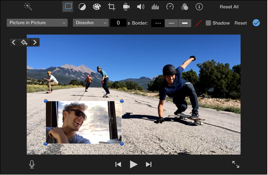Click the dissolve duration input field
Screen dimensions: 268x175
118,23
